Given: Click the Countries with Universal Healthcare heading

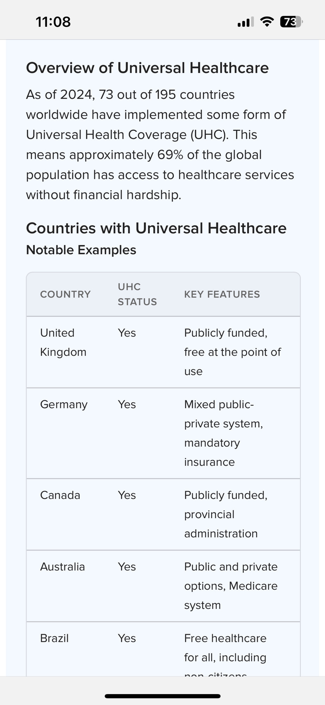Looking at the screenshot, I should pyautogui.click(x=156, y=228).
